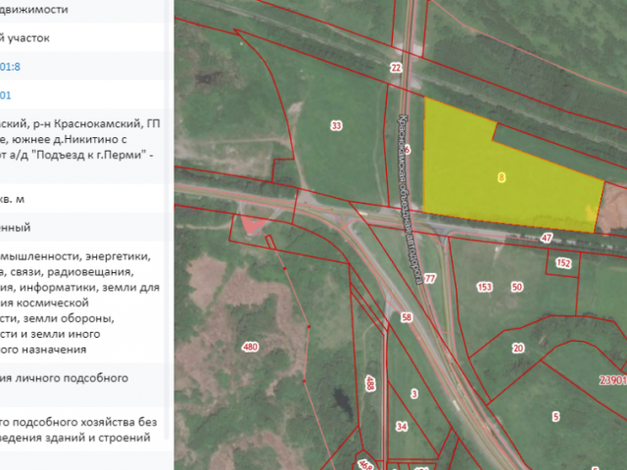Click the large parcel labeled 480
Viewport: 627px width, 470px height.
tap(251, 347)
